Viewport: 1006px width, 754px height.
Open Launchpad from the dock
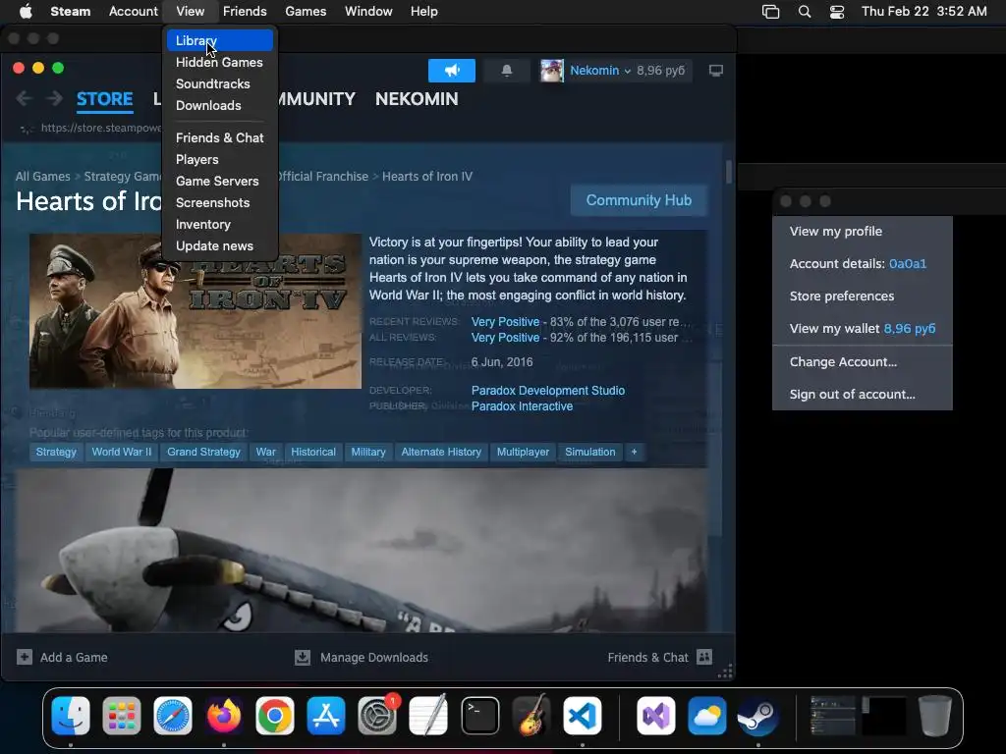click(x=121, y=716)
